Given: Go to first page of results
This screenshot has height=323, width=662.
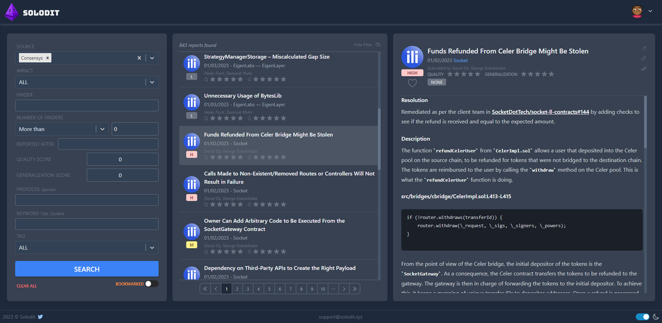Looking at the screenshot, I should [205, 288].
